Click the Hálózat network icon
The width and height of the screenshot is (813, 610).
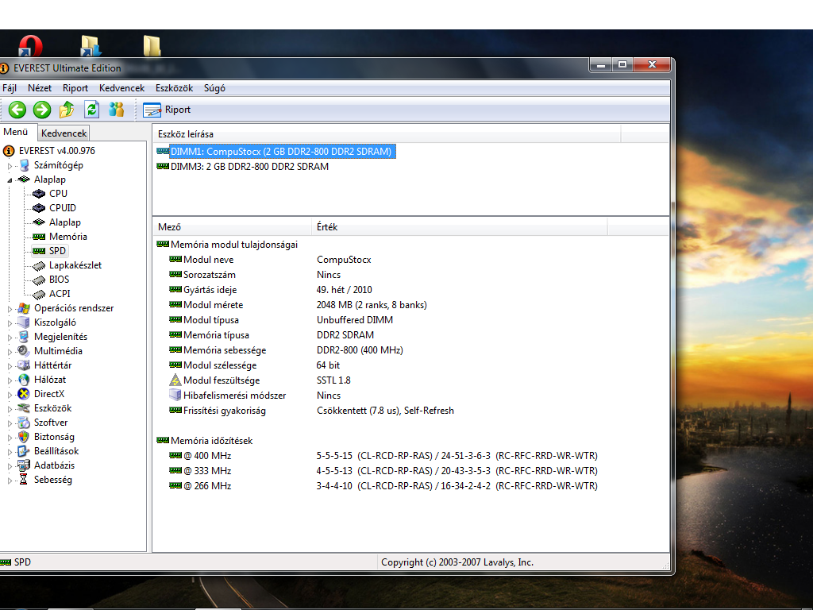click(24, 380)
